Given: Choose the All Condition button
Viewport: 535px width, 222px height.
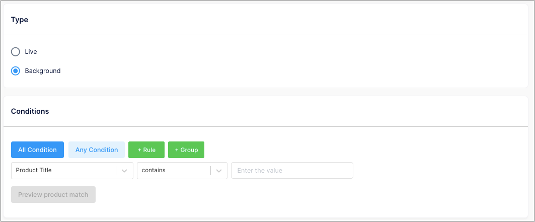Looking at the screenshot, I should (38, 150).
